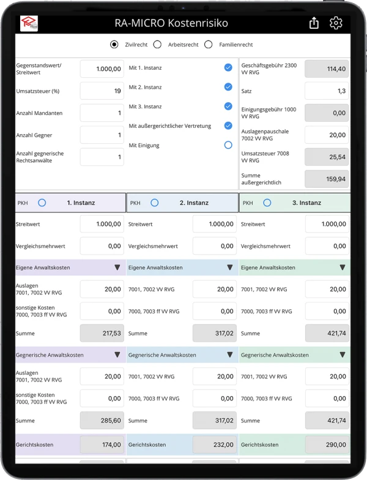This screenshot has width=367, height=480.
Task: Edit Streitwert field in 1. Instanz
Action: coord(102,224)
